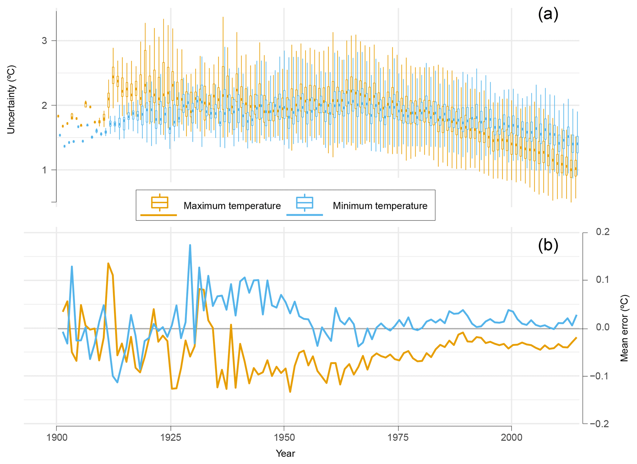Click the orange line sample under the legend's boxplot
This screenshot has height=464, width=637.
[158, 215]
